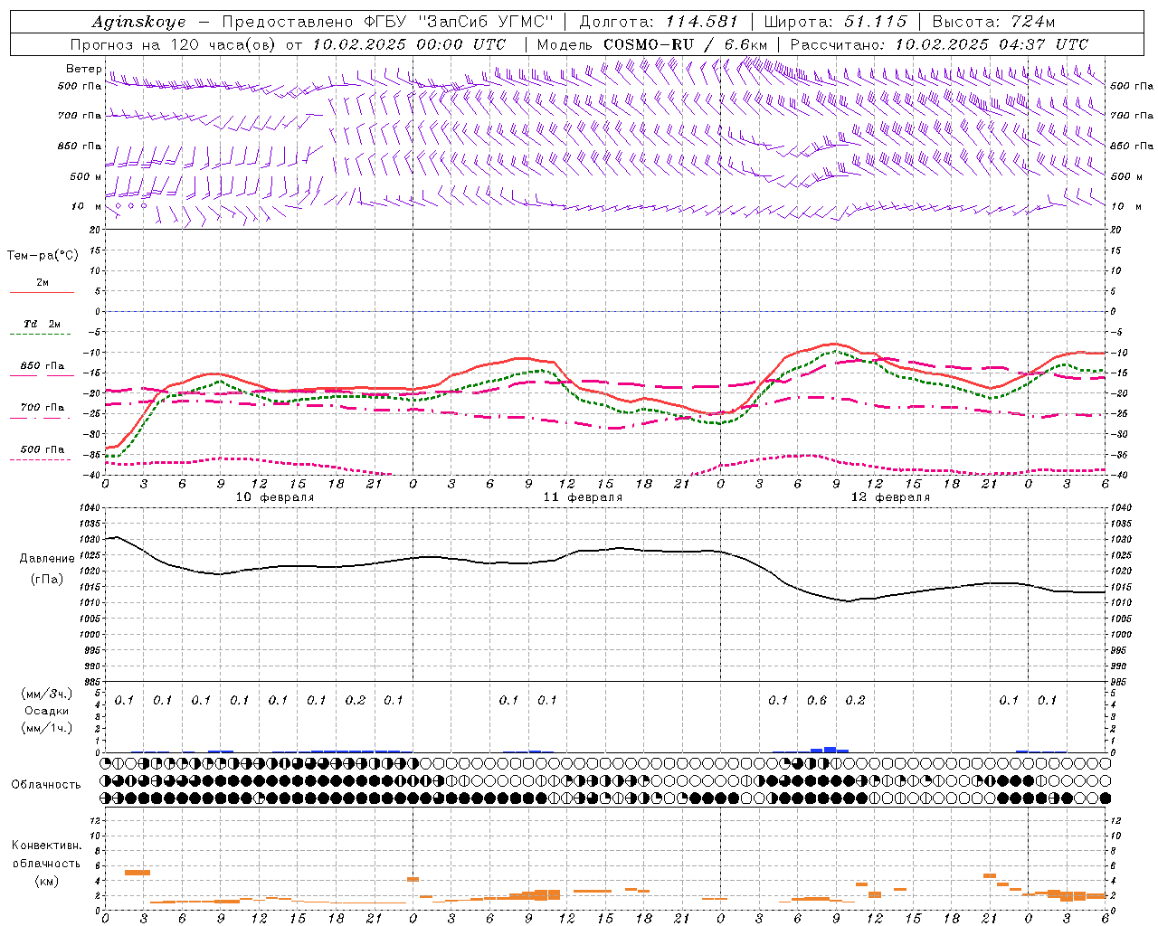Click the "Td 2м" dew point legend label
This screenshot has width=1158, height=926.
coord(42,324)
